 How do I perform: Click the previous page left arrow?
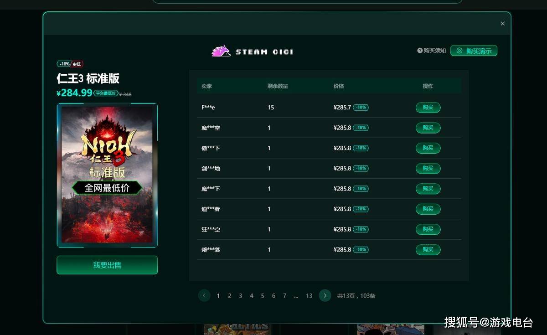[x=204, y=295]
